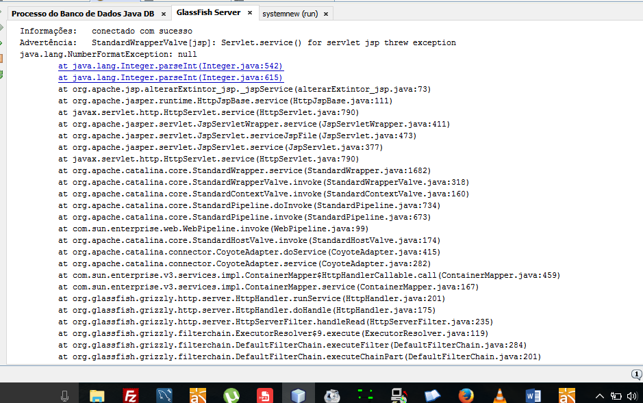
Task: Click the HttpHandler.java:175 doHandle line
Action: coord(247,311)
